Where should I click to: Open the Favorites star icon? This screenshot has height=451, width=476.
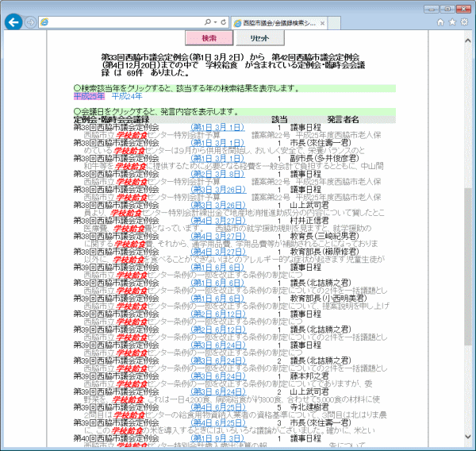(x=451, y=22)
